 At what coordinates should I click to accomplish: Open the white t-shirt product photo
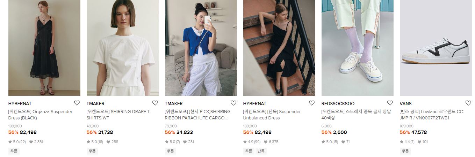click(123, 48)
